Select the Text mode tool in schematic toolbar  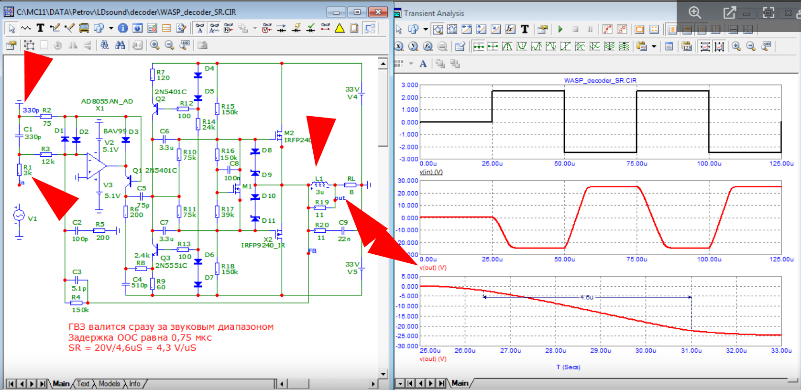tap(41, 28)
